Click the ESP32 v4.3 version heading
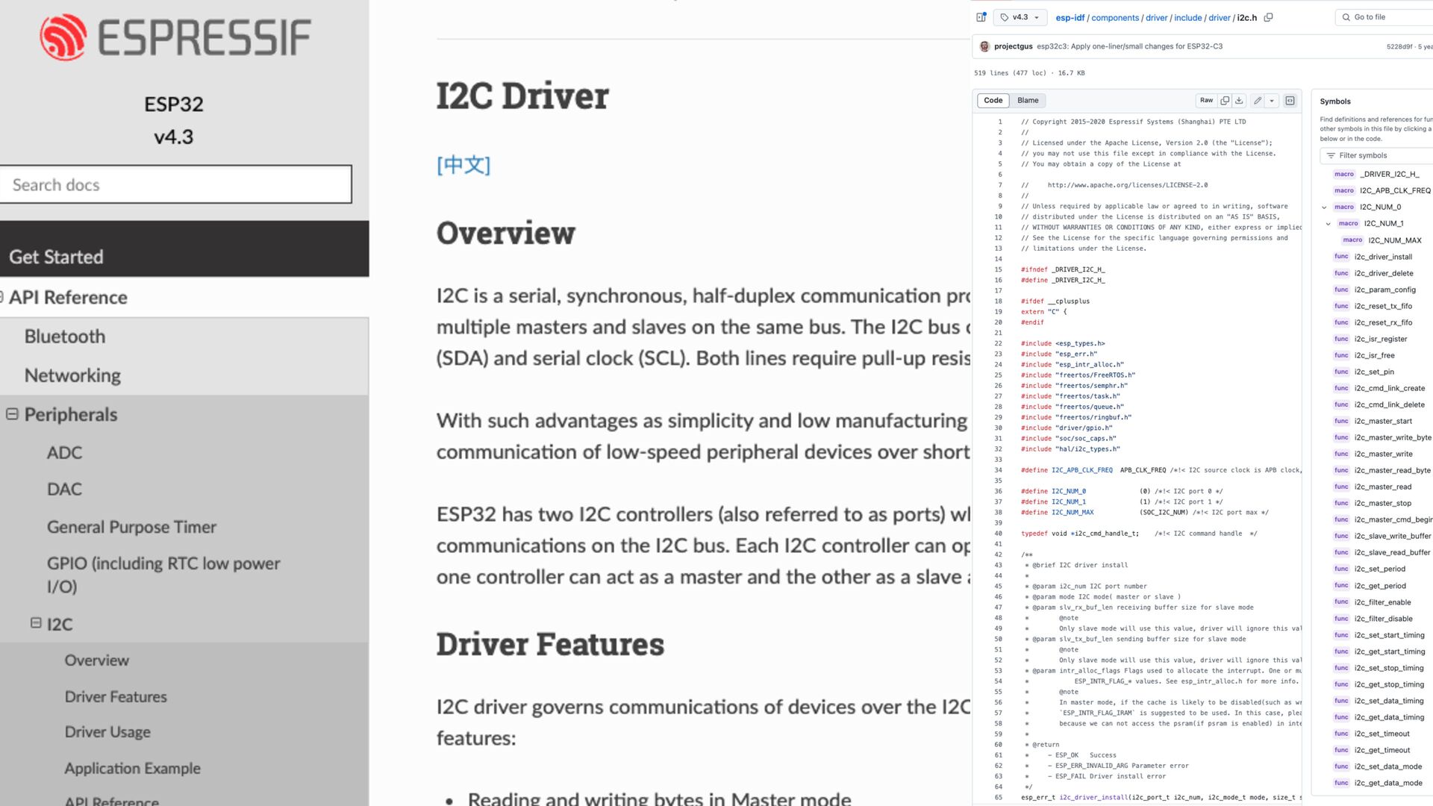This screenshot has height=806, width=1433. click(x=174, y=120)
